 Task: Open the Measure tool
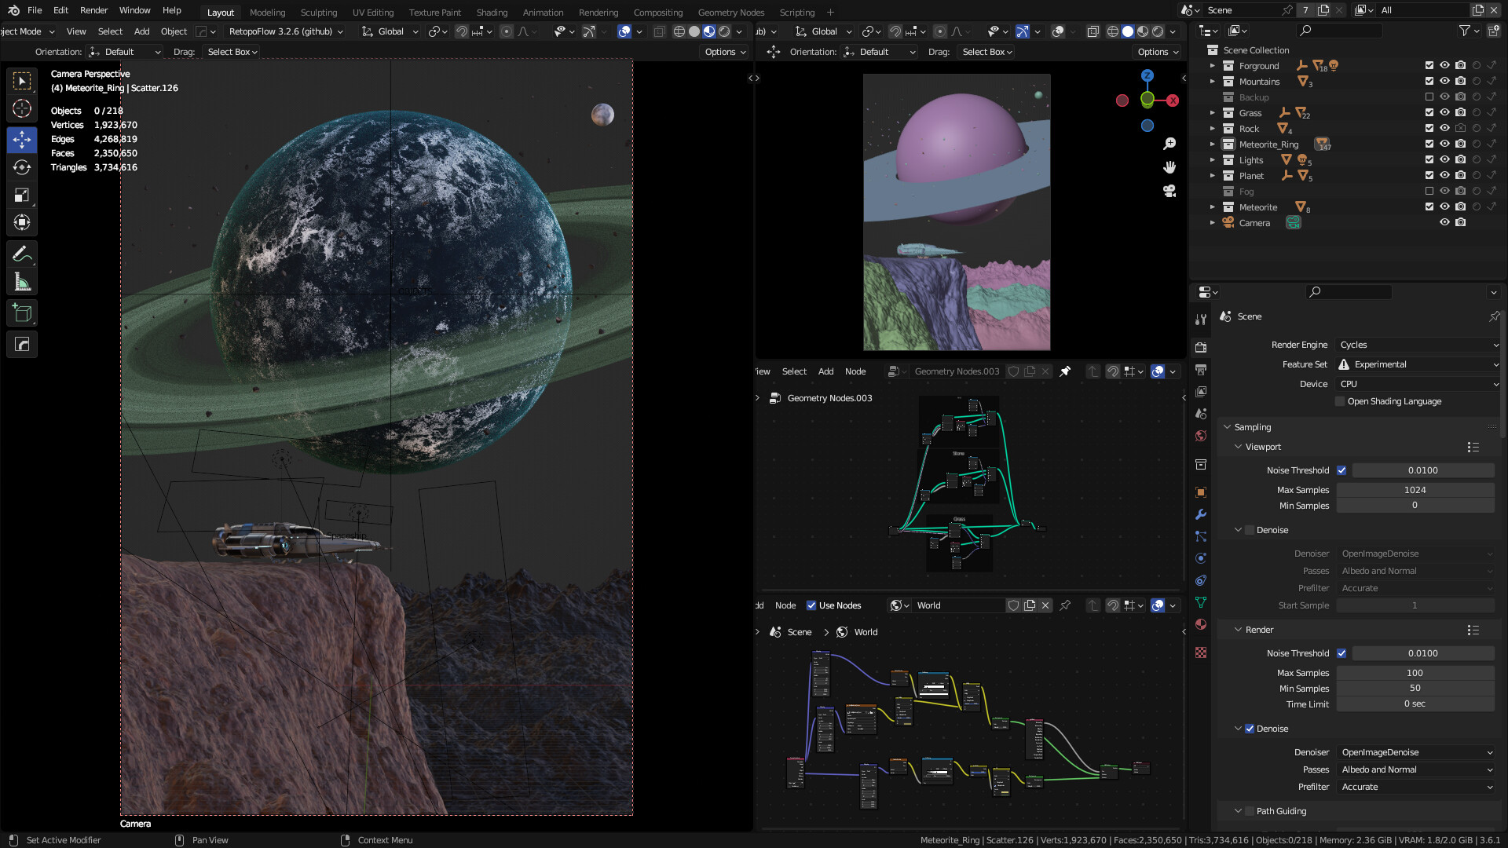[22, 281]
